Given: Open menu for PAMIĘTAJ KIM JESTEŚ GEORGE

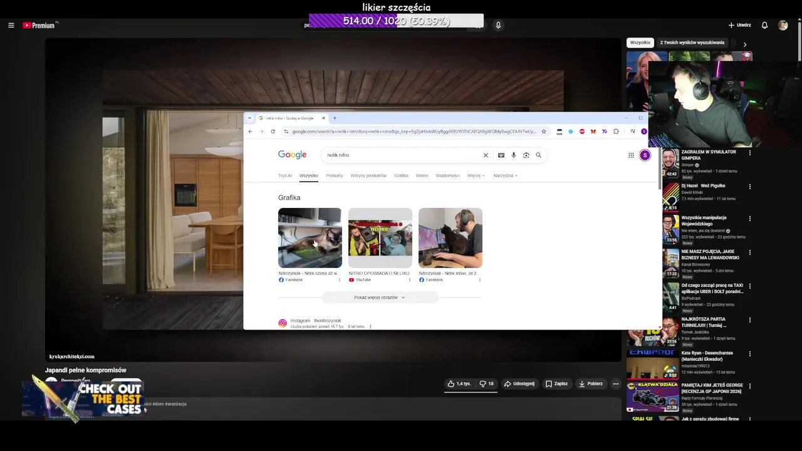Looking at the screenshot, I should pyautogui.click(x=749, y=386).
